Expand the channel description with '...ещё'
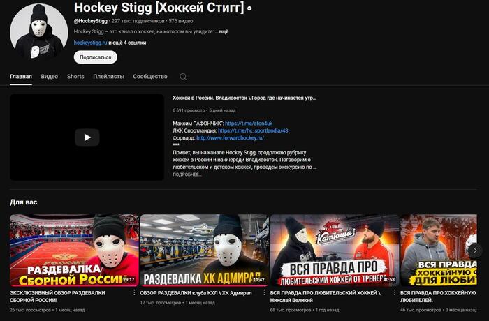Screen dimensions: 489x321 coord(221,31)
